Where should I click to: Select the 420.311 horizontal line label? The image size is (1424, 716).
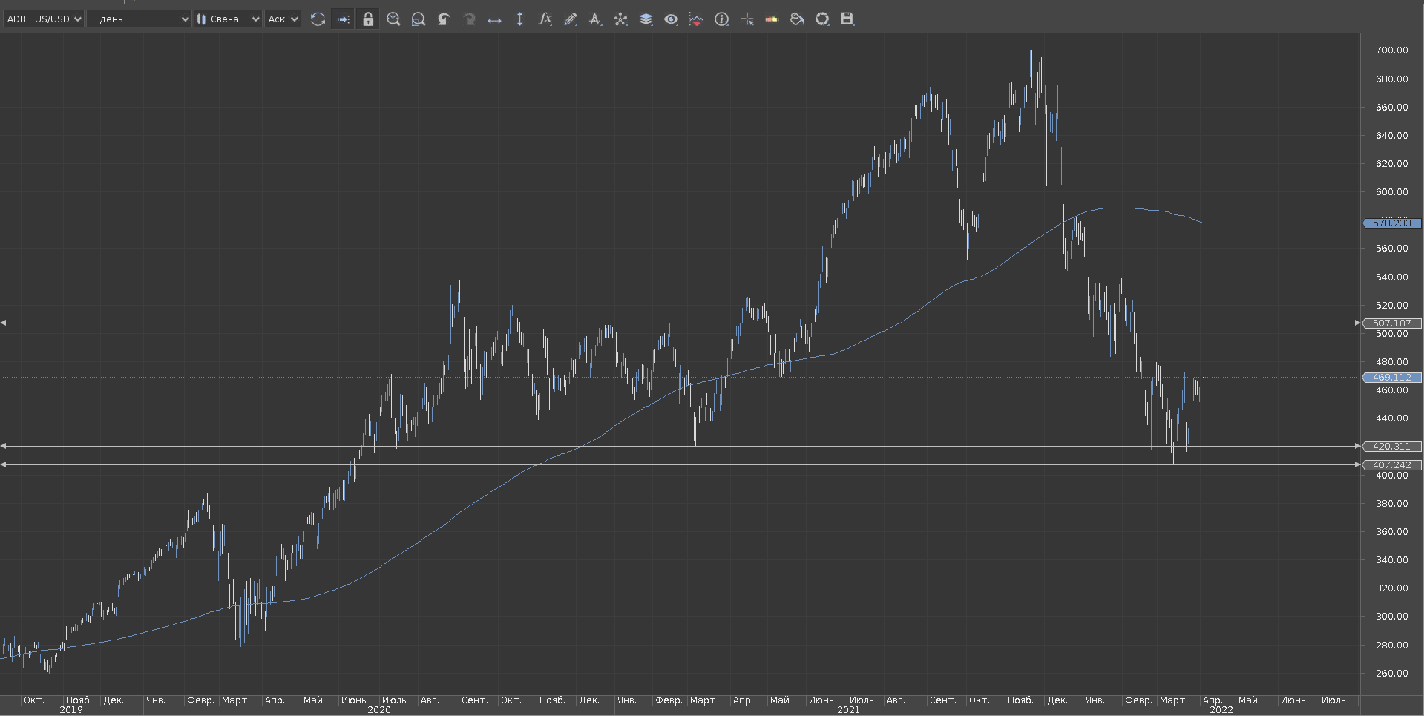click(x=1392, y=446)
